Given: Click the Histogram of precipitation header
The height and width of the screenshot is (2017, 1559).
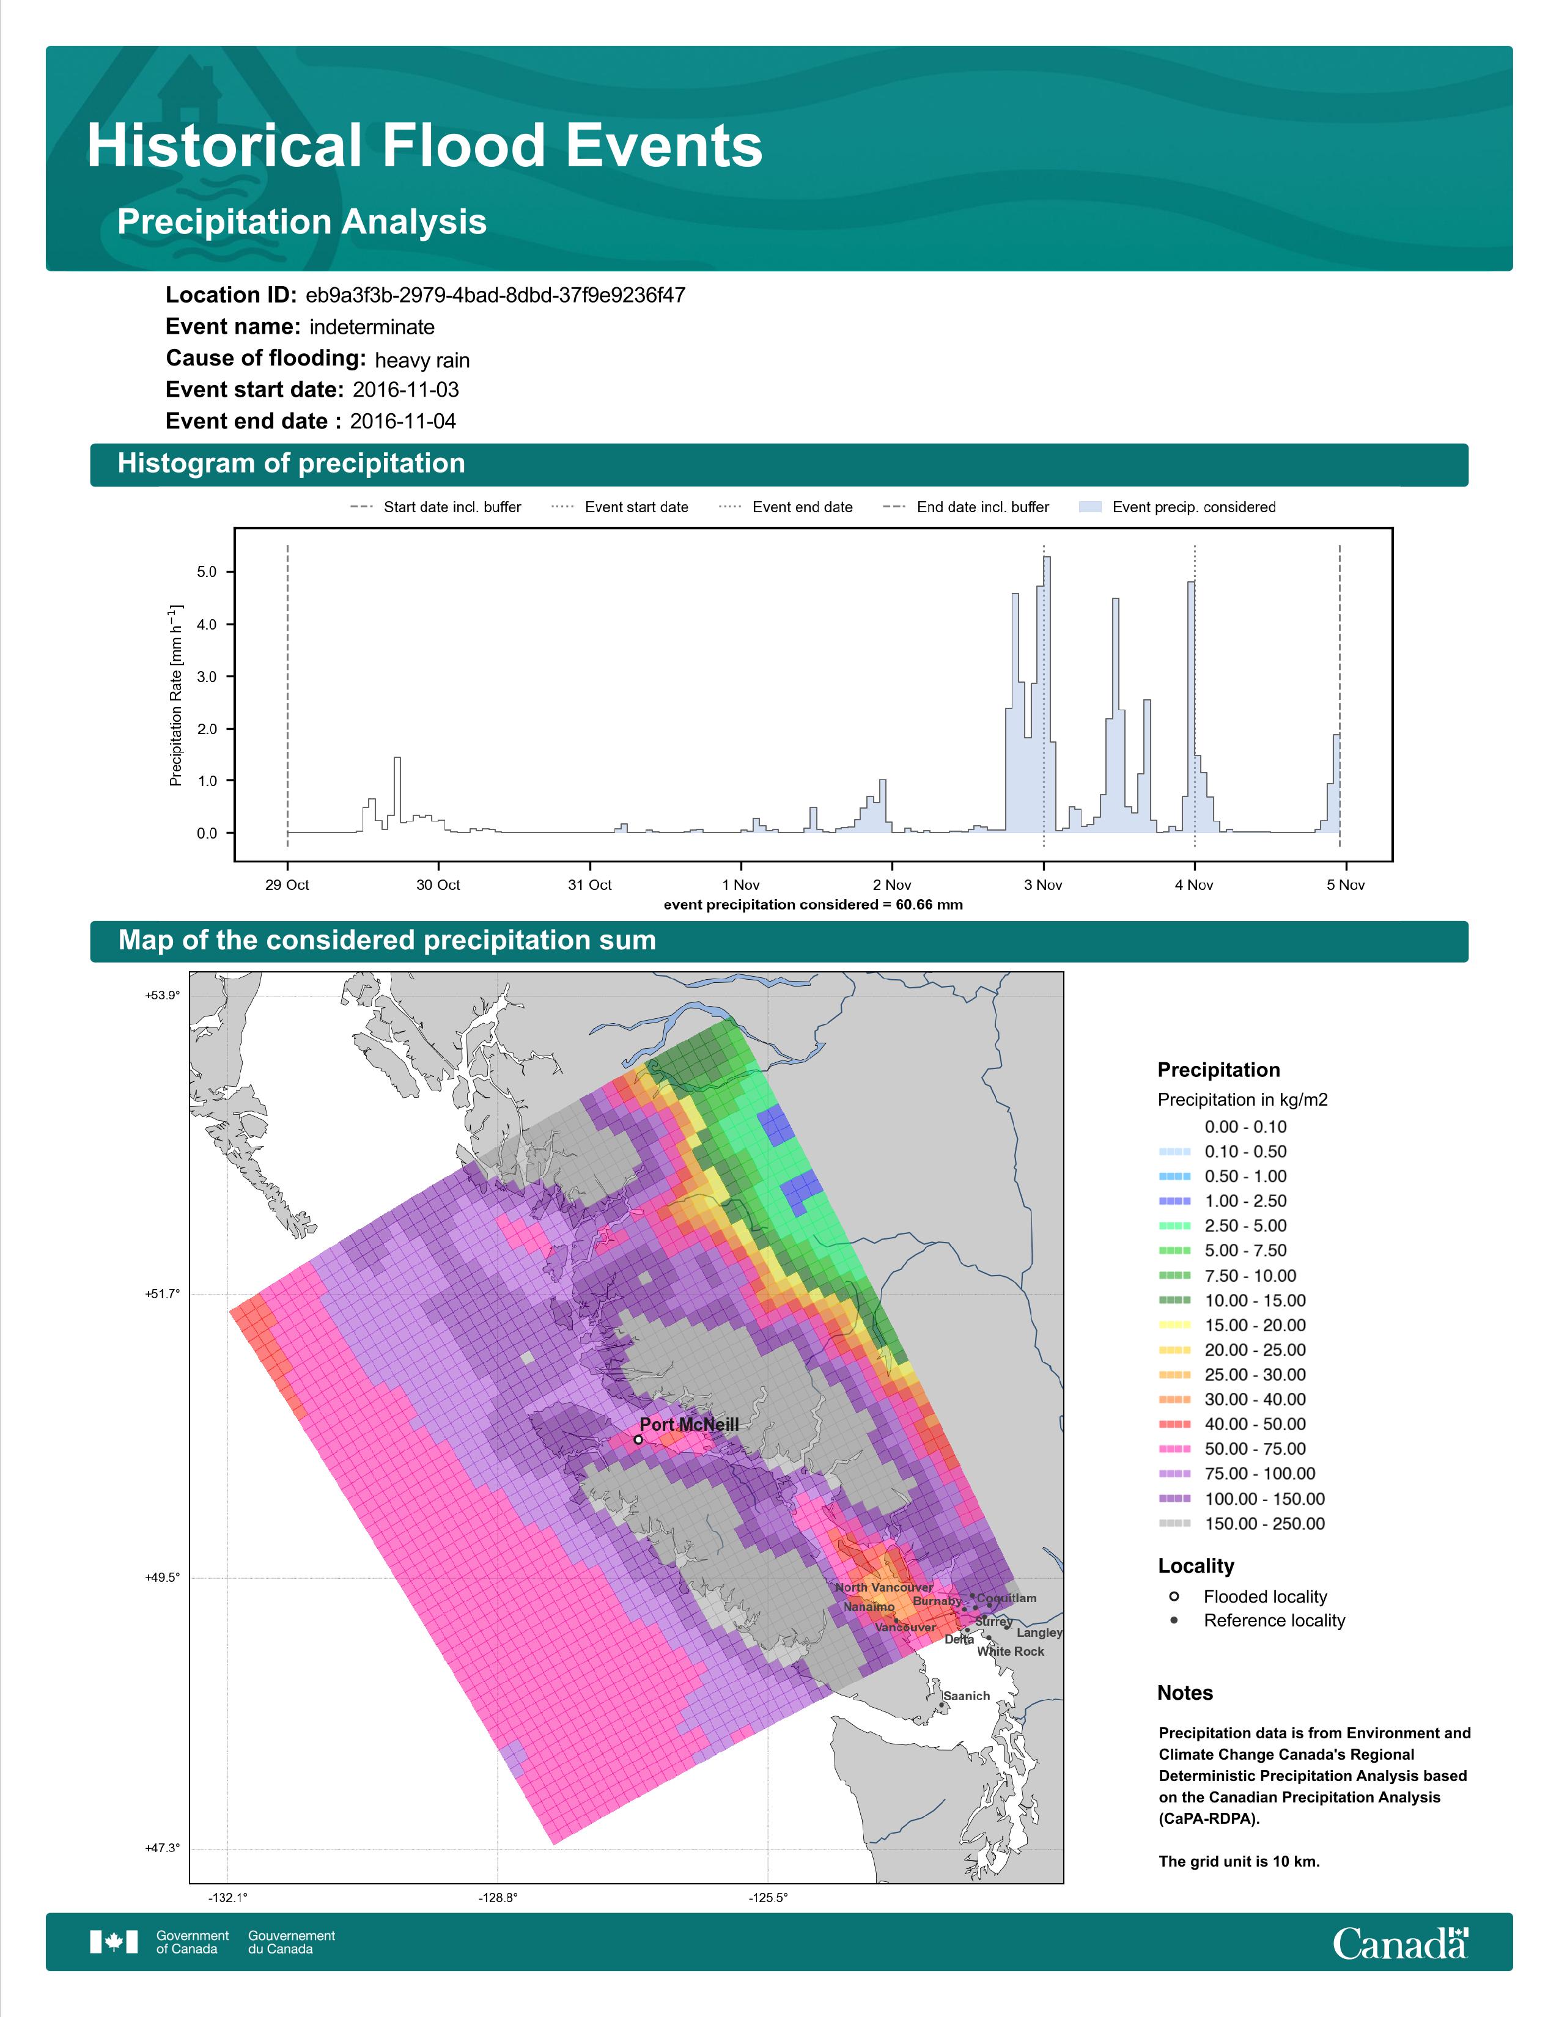Looking at the screenshot, I should (291, 464).
